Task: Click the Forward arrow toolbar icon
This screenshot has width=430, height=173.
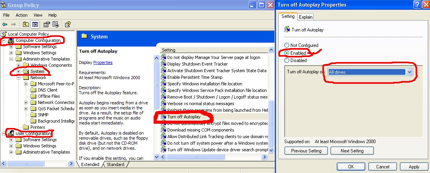Action: tap(13, 24)
